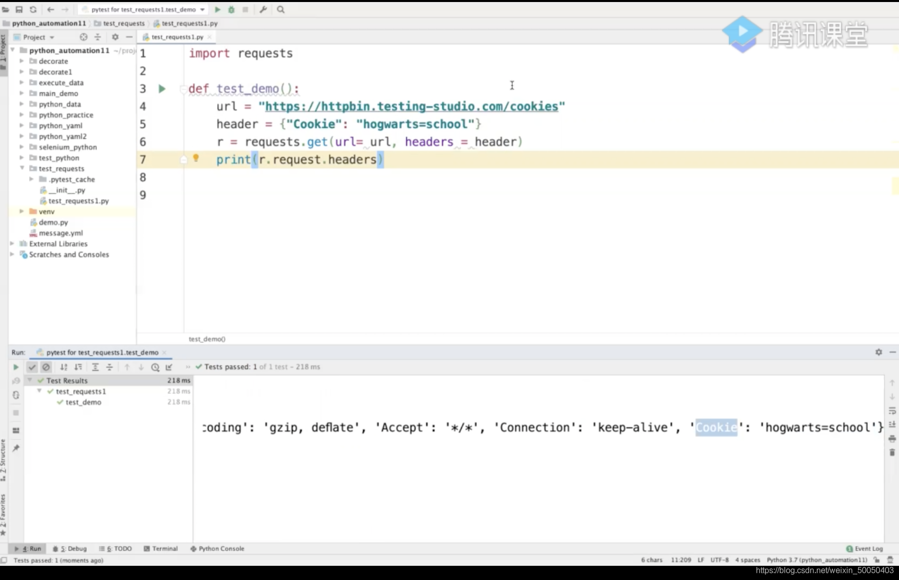Open the Terminal tool window tab
Viewport: 899px width, 580px height.
click(x=161, y=549)
